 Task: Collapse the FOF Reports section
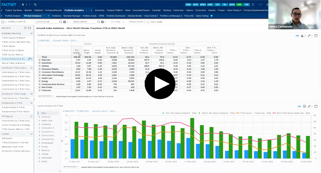31,116
